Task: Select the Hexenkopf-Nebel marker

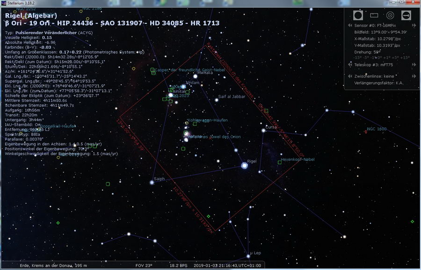Action: pos(280,162)
